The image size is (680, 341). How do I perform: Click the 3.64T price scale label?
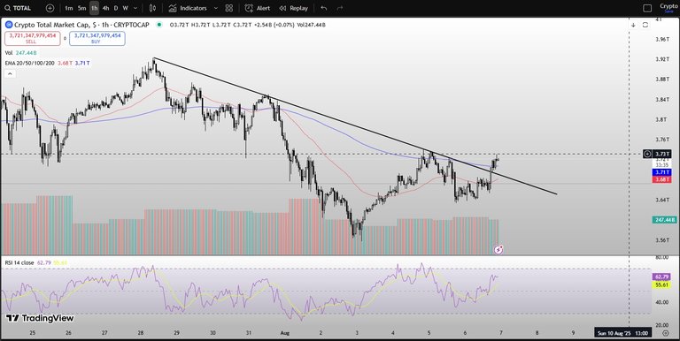point(662,200)
